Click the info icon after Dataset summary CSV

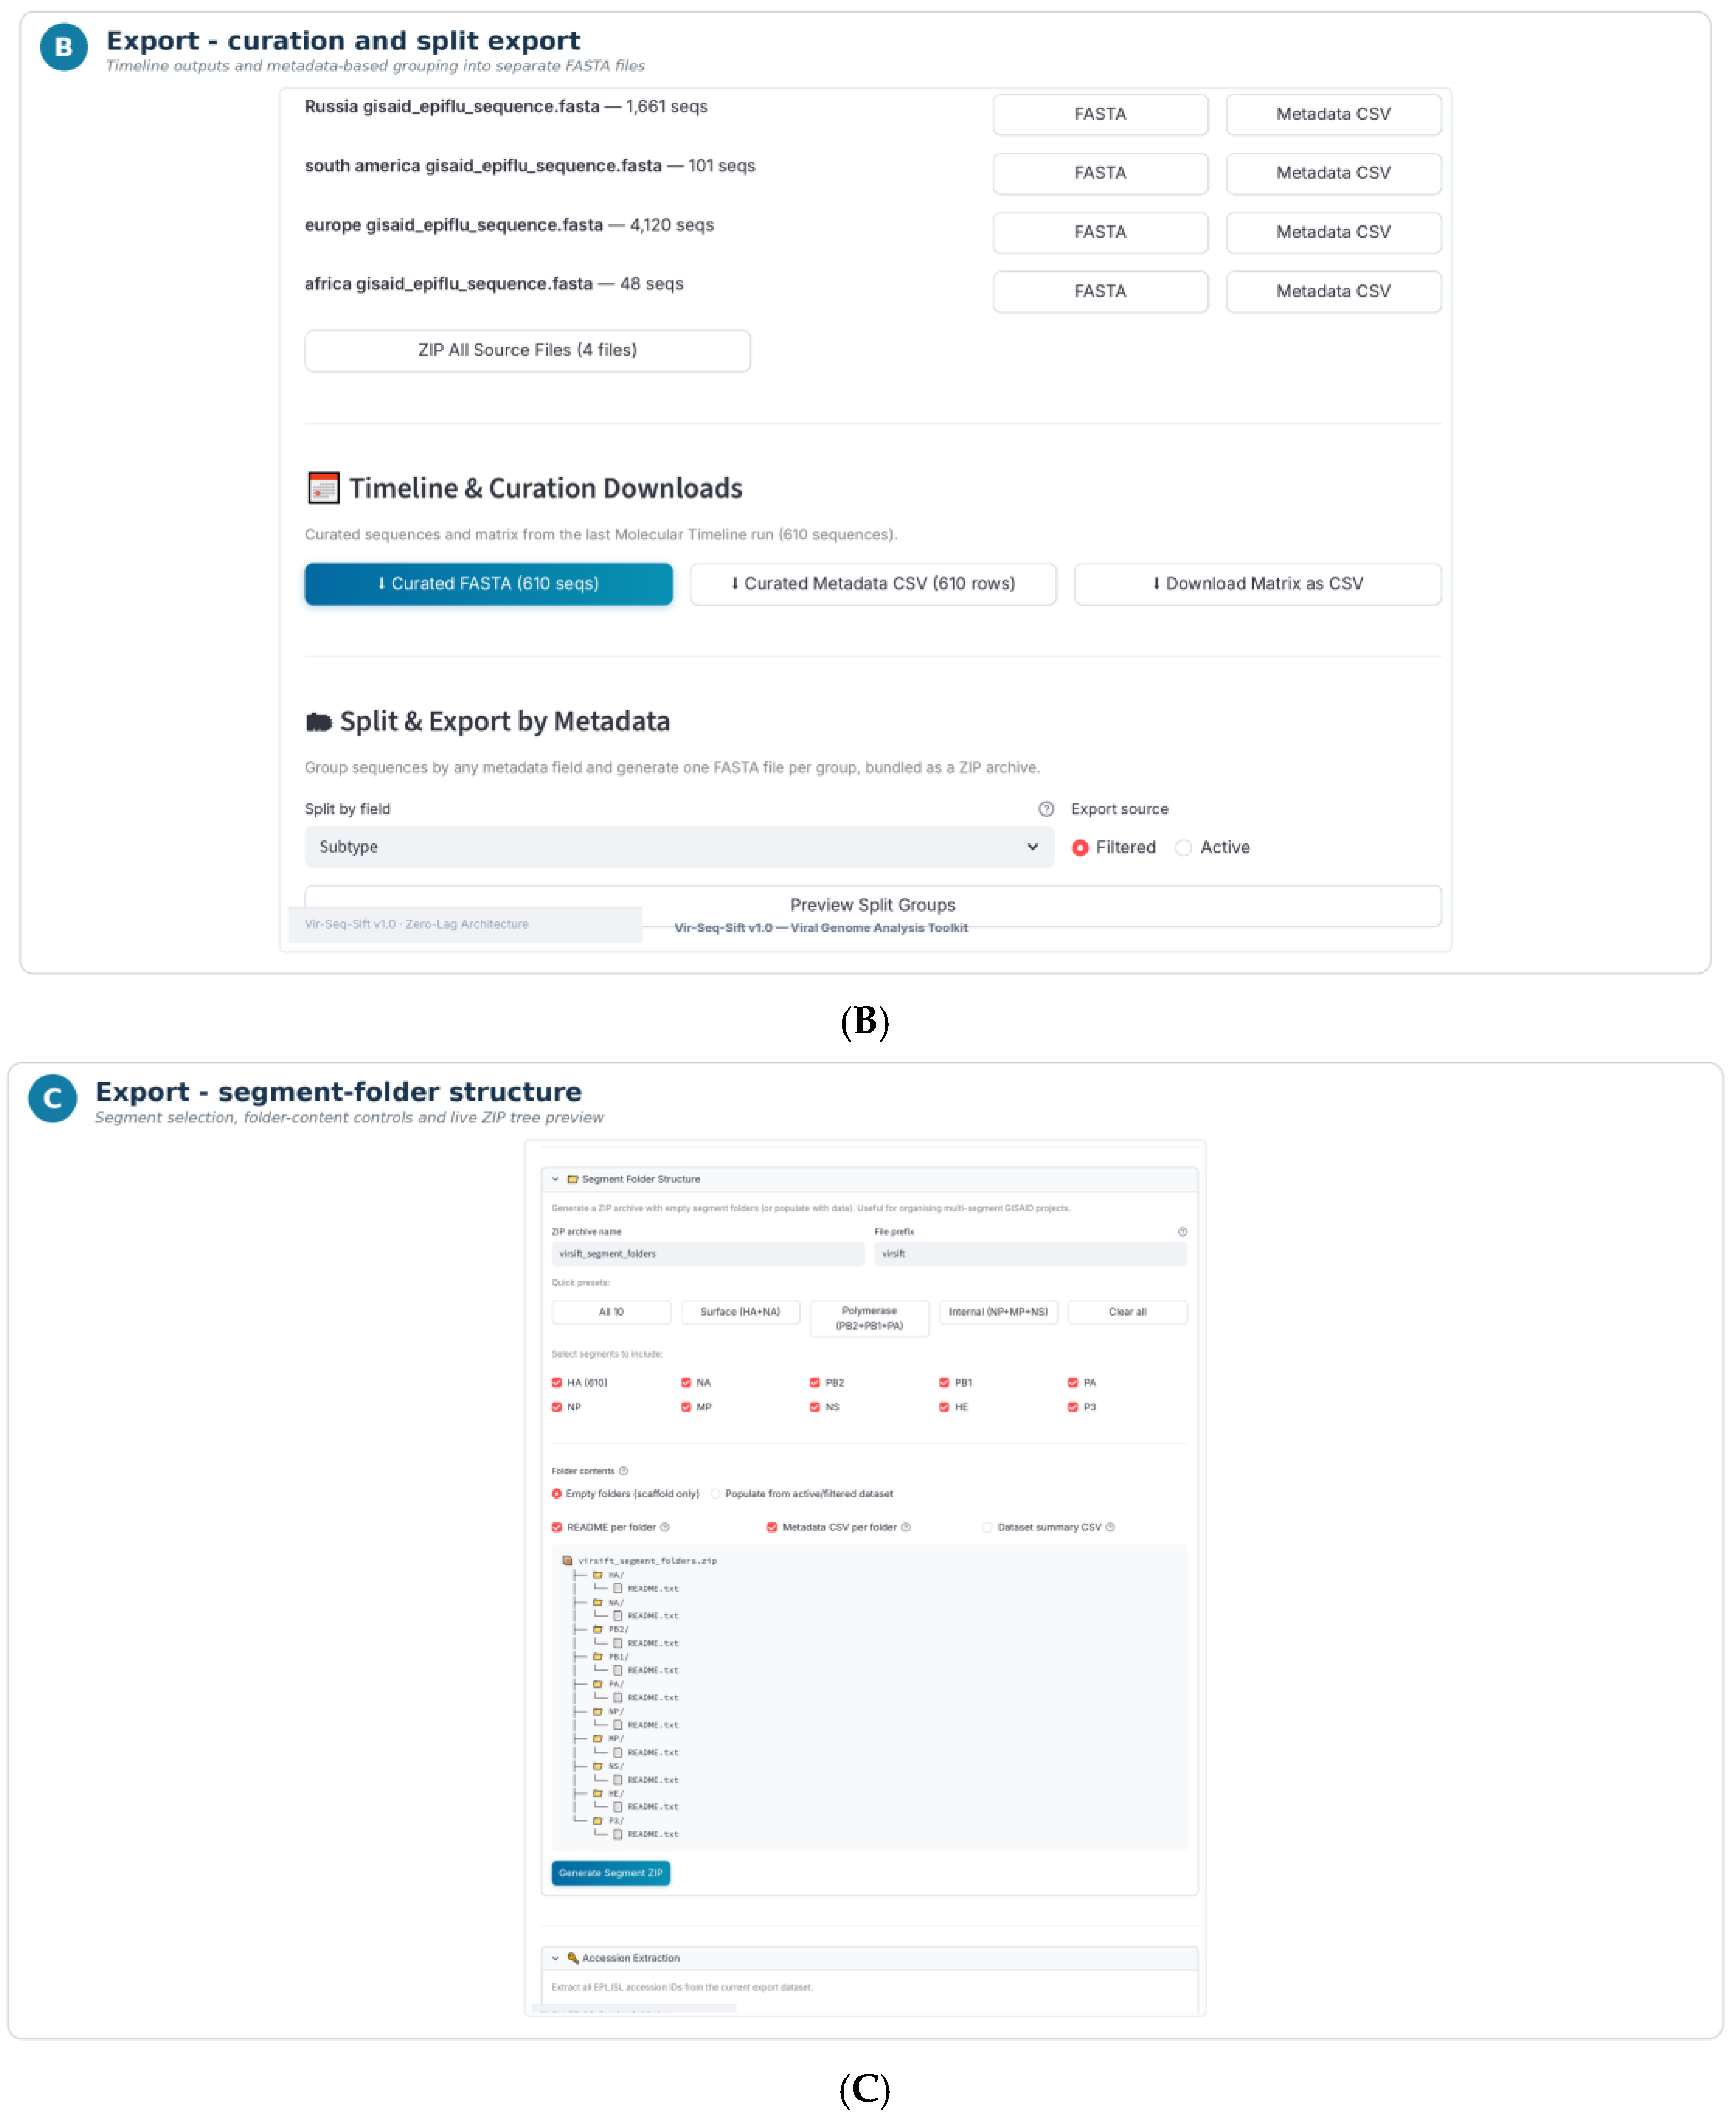(x=1110, y=1527)
